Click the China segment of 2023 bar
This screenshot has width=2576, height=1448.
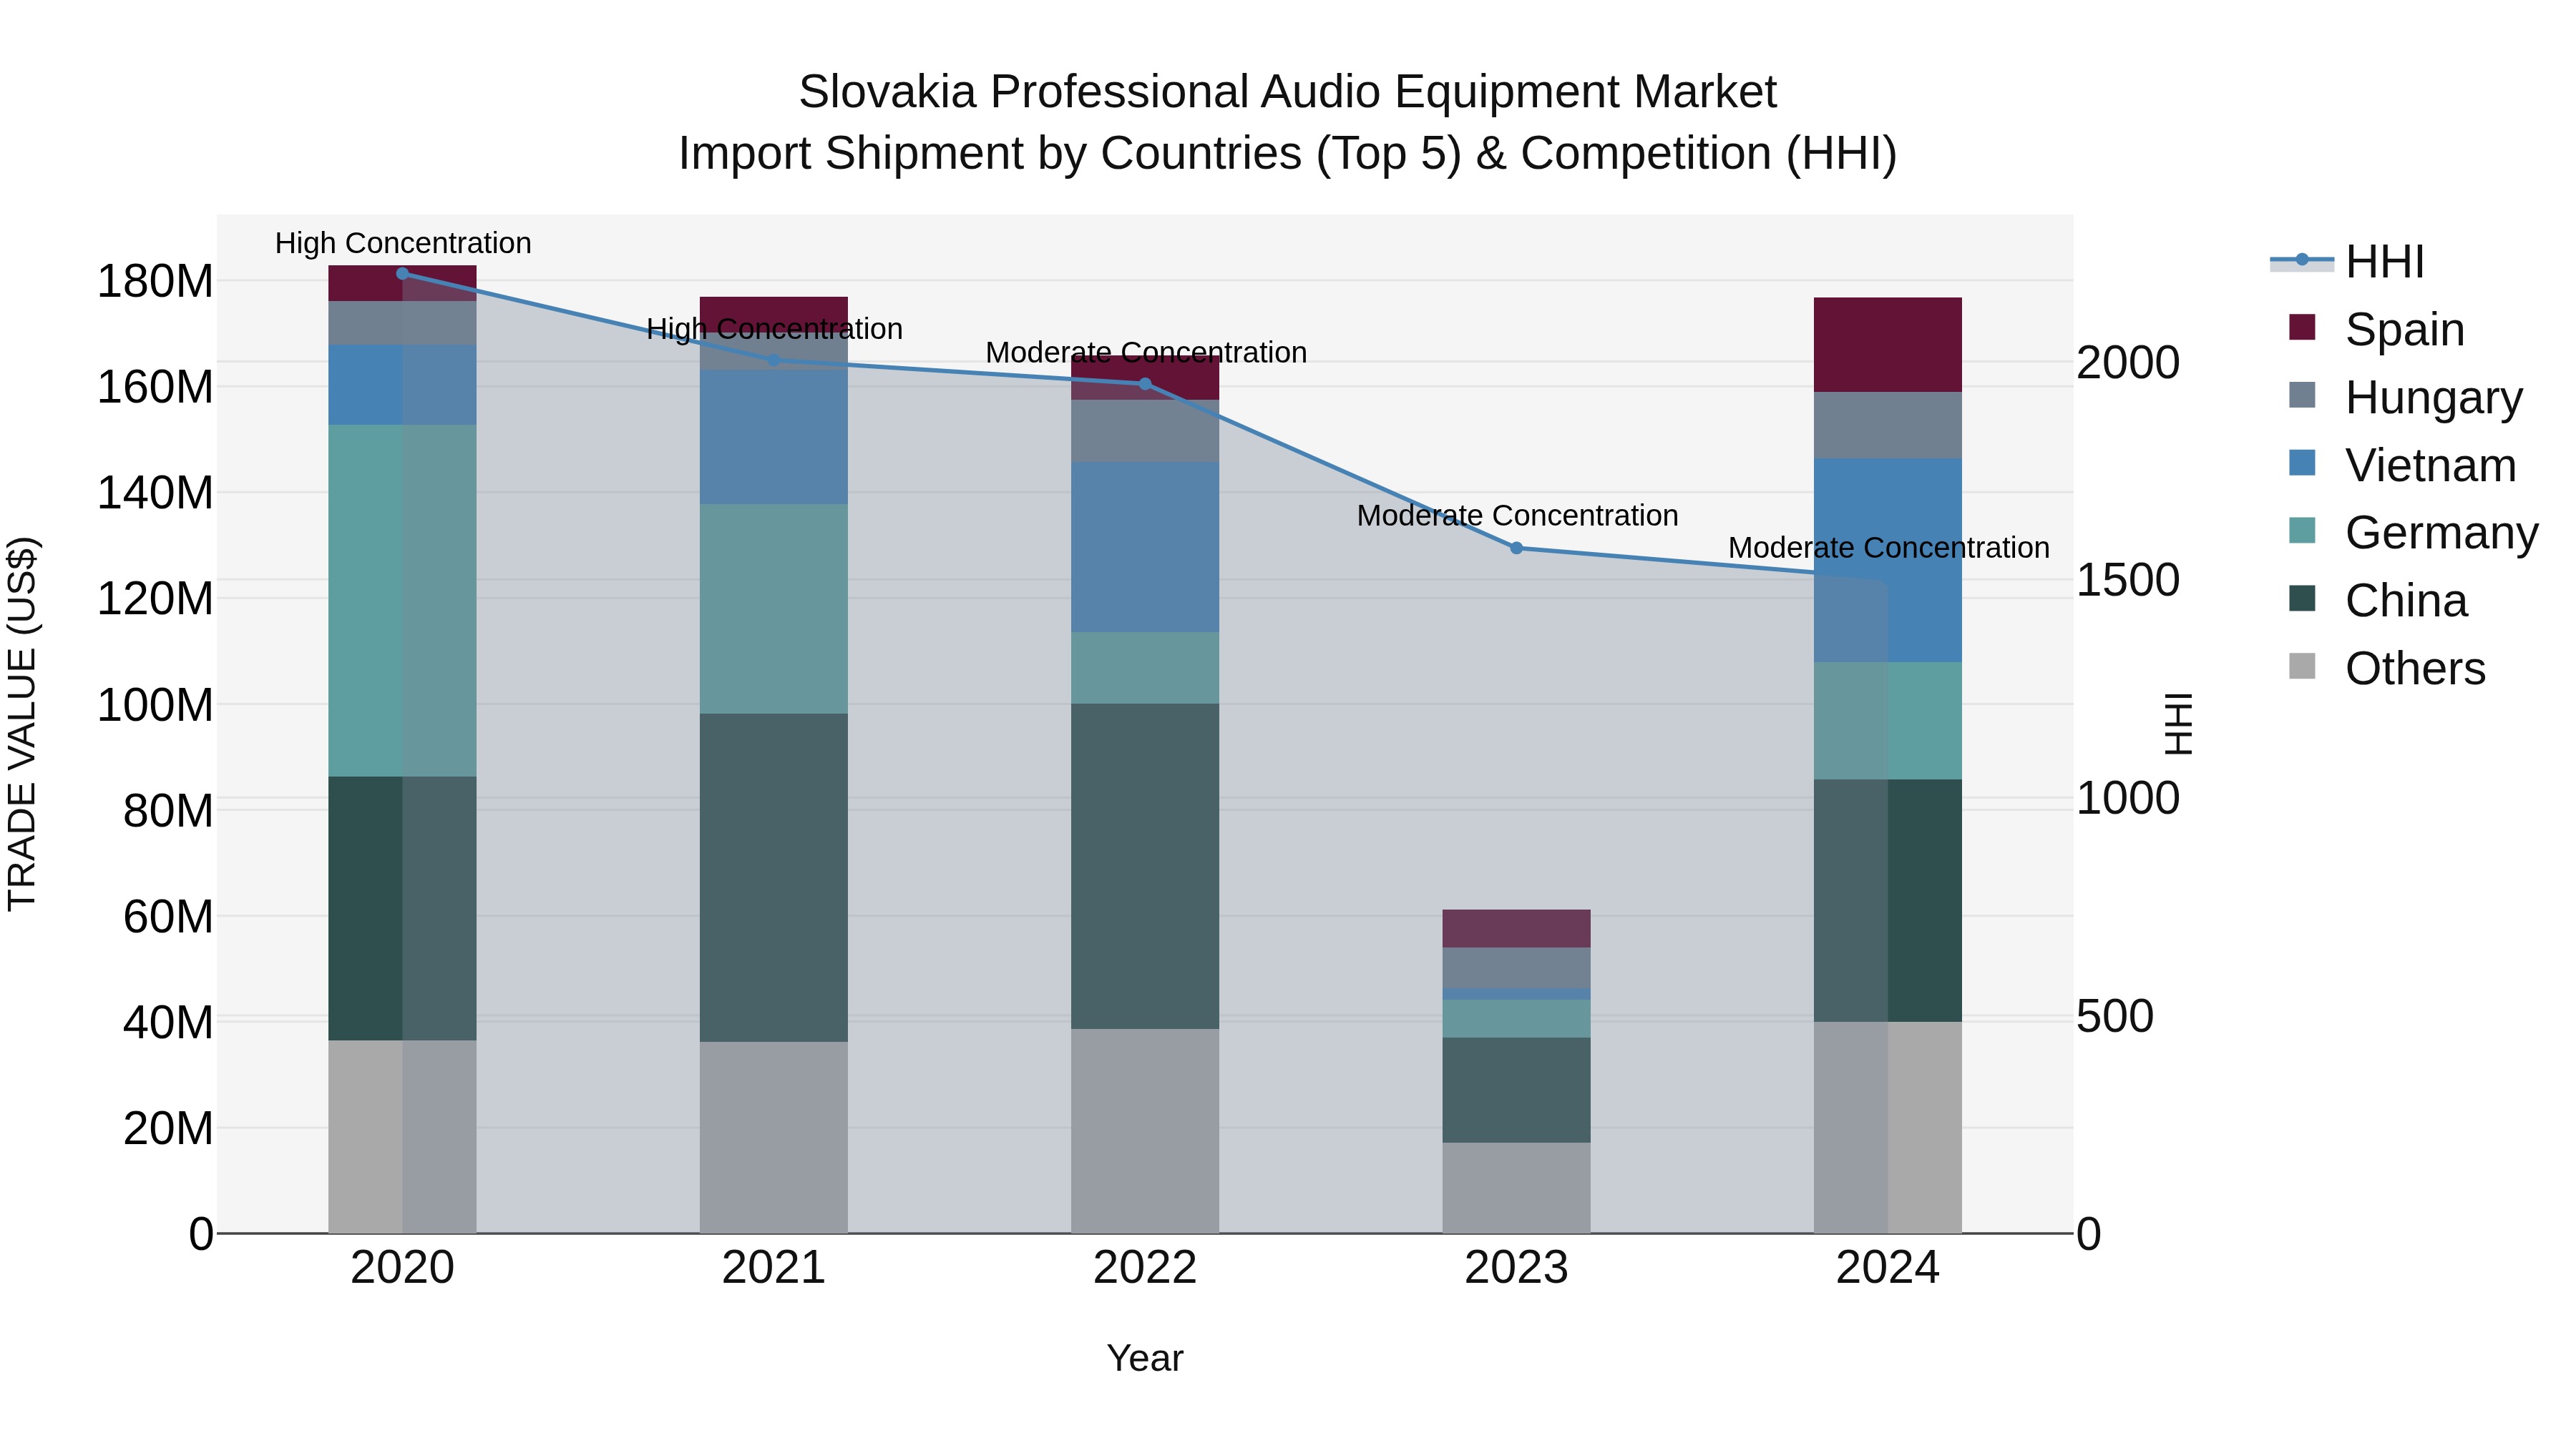coord(1516,1090)
